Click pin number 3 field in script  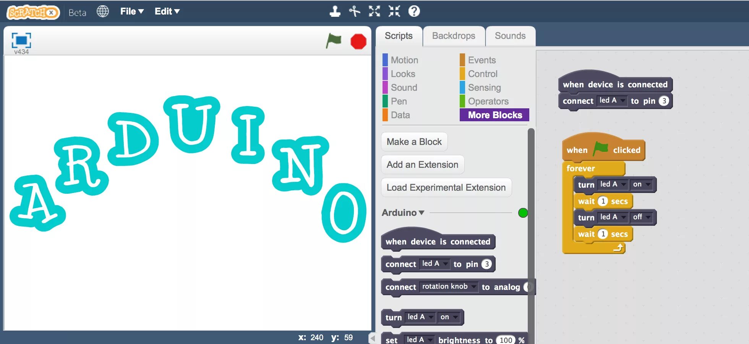[664, 101]
